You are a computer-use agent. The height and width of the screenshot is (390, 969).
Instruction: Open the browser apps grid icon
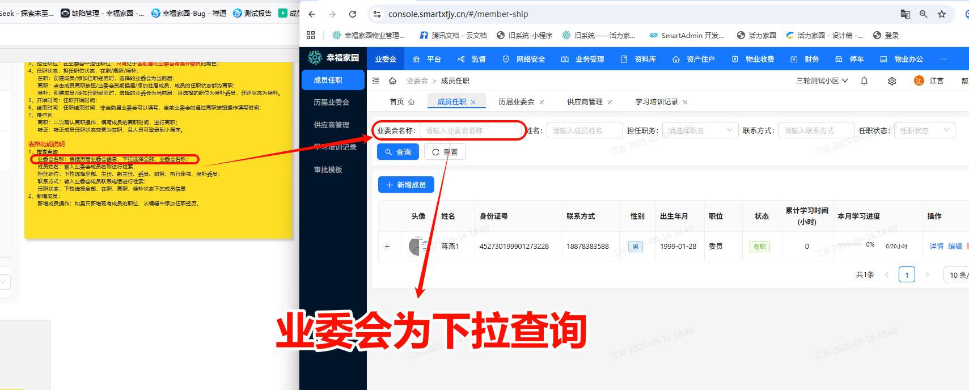click(x=311, y=35)
